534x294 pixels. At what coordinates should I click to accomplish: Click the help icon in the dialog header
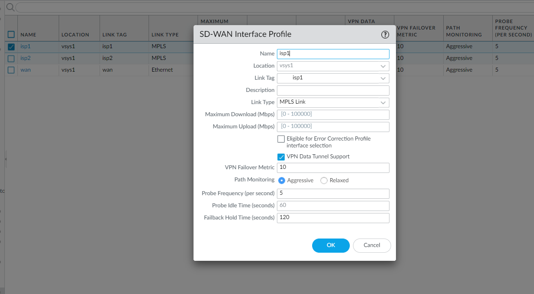coord(385,34)
